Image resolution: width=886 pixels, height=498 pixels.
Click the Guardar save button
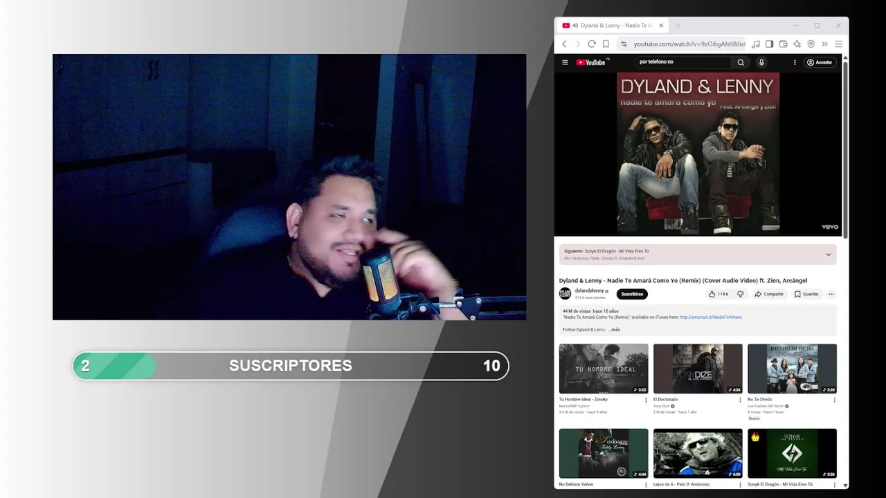(806, 294)
